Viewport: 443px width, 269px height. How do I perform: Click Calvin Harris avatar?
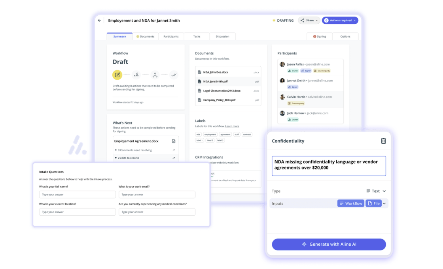[x=282, y=97]
